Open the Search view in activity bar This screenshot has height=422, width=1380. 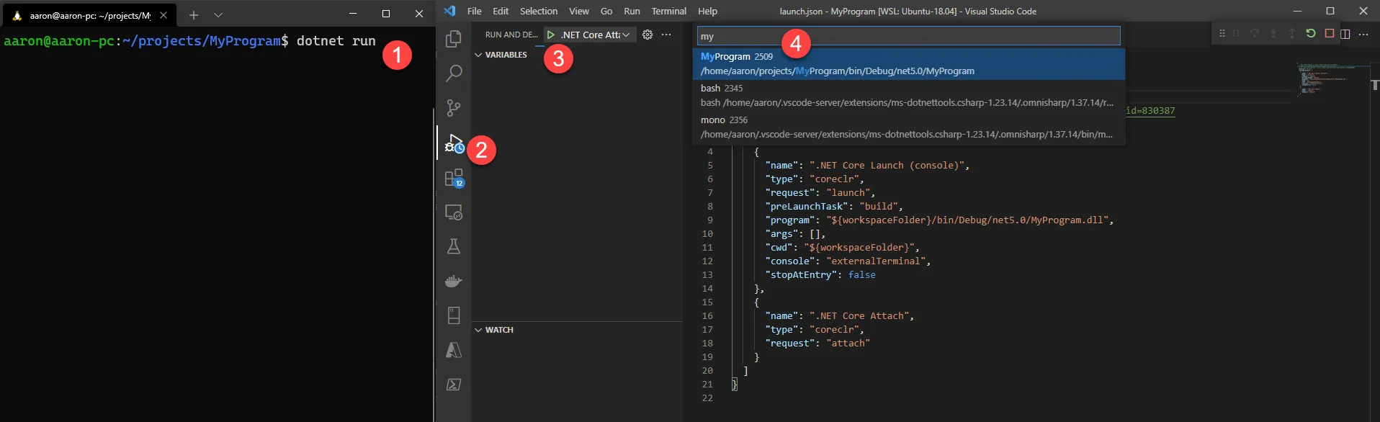[x=453, y=73]
